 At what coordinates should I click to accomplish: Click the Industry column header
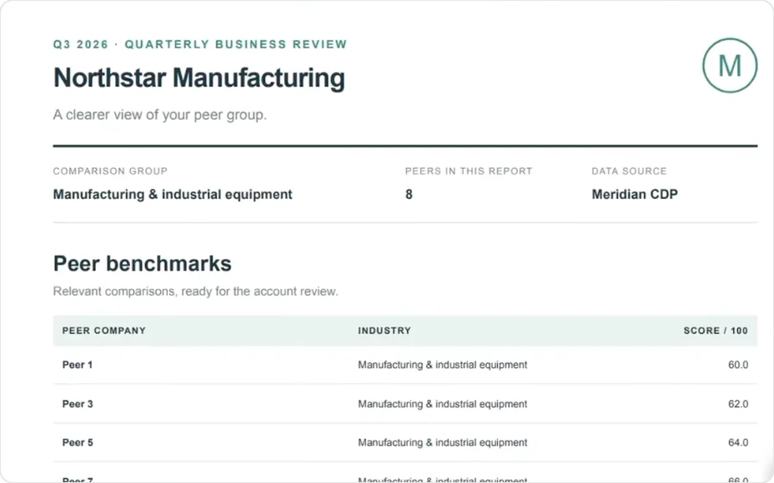(x=384, y=331)
